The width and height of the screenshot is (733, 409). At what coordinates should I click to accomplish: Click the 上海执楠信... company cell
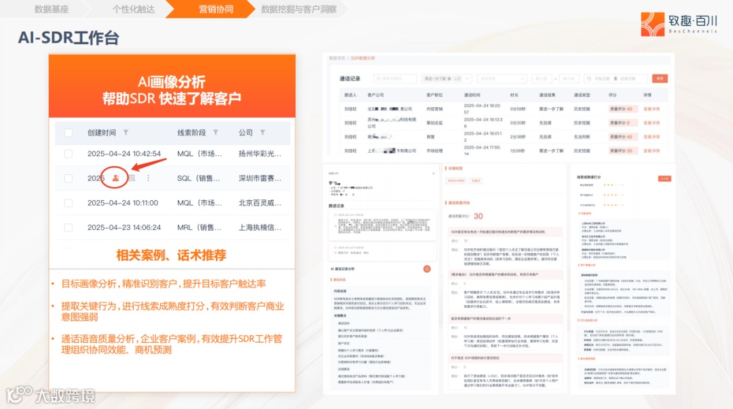click(260, 228)
